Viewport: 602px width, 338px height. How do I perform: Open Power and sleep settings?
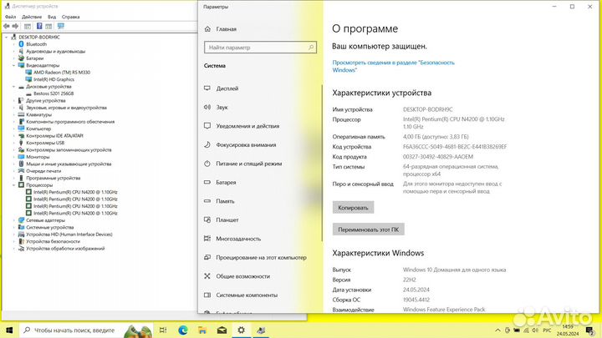[x=249, y=164]
